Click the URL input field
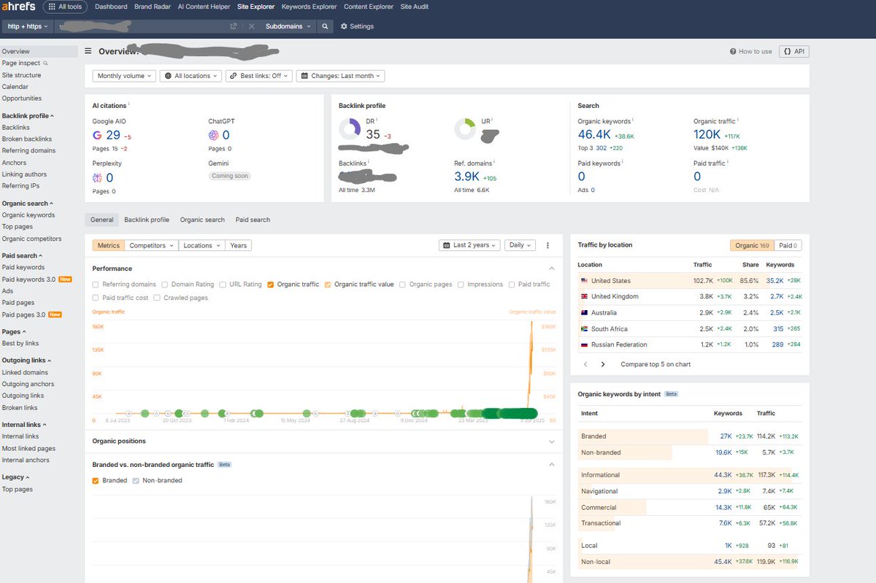876x583 pixels. [x=142, y=26]
